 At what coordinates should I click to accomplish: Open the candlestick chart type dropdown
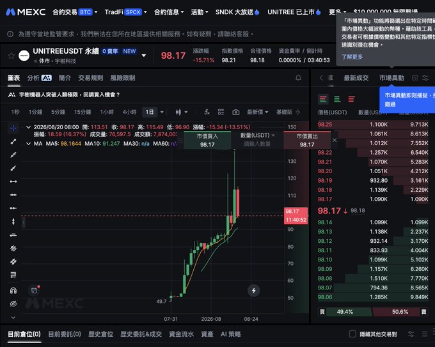tap(182, 112)
